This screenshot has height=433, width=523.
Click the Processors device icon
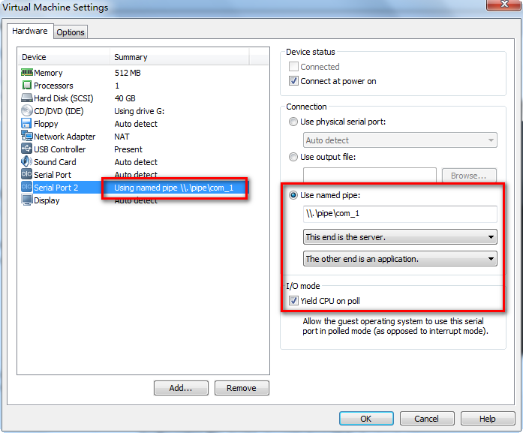pyautogui.click(x=27, y=85)
